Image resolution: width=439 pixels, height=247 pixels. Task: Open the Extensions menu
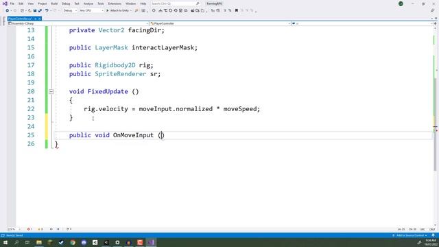115,3
